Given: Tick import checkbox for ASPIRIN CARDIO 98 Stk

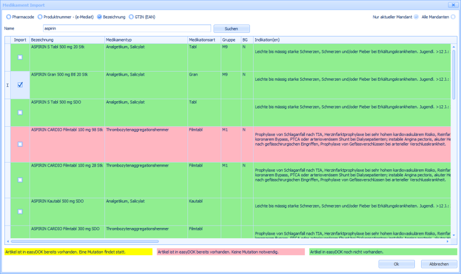Looking at the screenshot, I should point(20,144).
